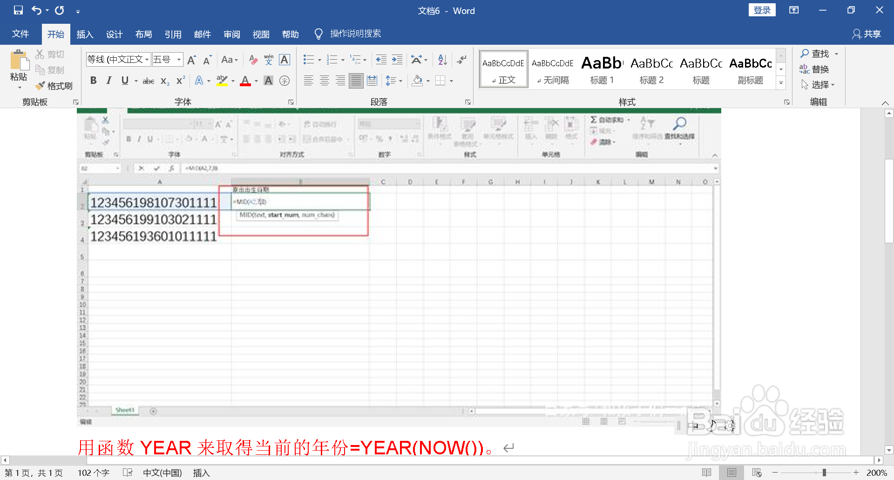Apply the Enclose Characters effect

click(x=284, y=80)
